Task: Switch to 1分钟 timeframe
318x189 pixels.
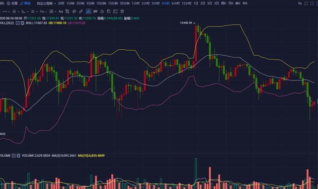Action: pos(71,3)
